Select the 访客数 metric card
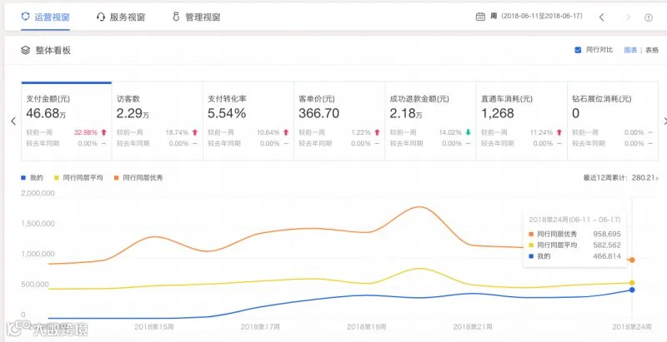This screenshot has height=342, width=667. coord(158,121)
